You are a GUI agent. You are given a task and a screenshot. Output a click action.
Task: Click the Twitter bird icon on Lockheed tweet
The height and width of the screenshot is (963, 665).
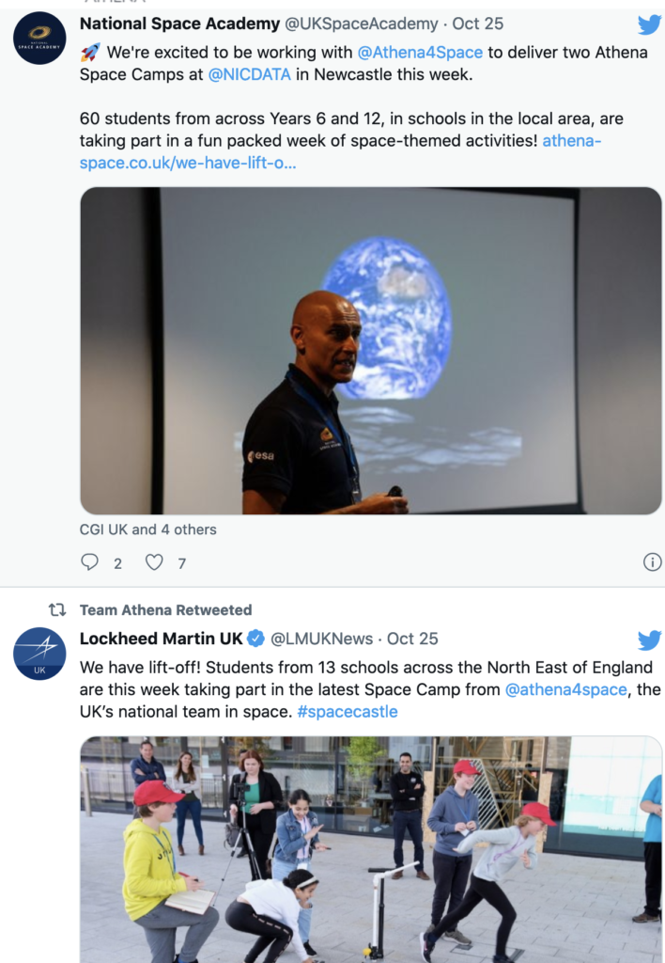(x=649, y=639)
